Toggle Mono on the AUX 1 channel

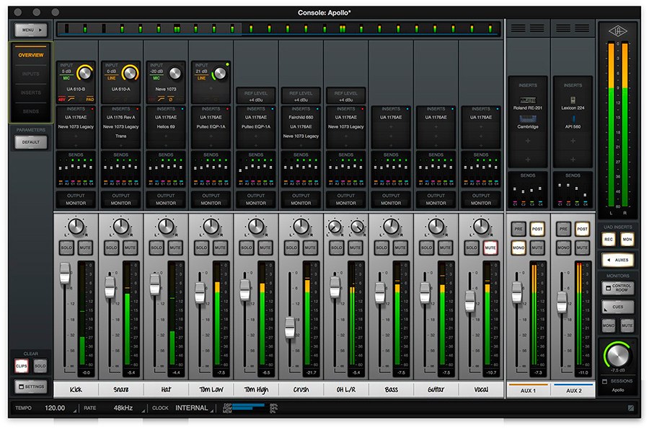518,248
